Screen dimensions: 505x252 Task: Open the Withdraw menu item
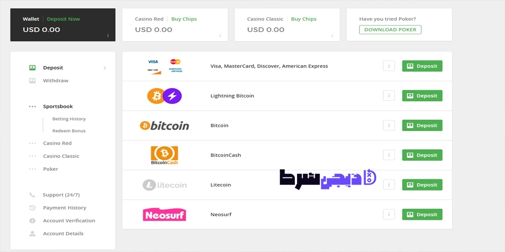tap(56, 81)
